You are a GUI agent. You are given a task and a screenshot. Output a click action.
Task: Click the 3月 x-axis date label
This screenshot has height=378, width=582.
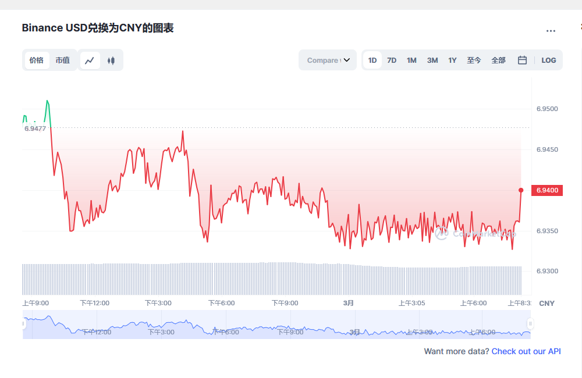(348, 303)
